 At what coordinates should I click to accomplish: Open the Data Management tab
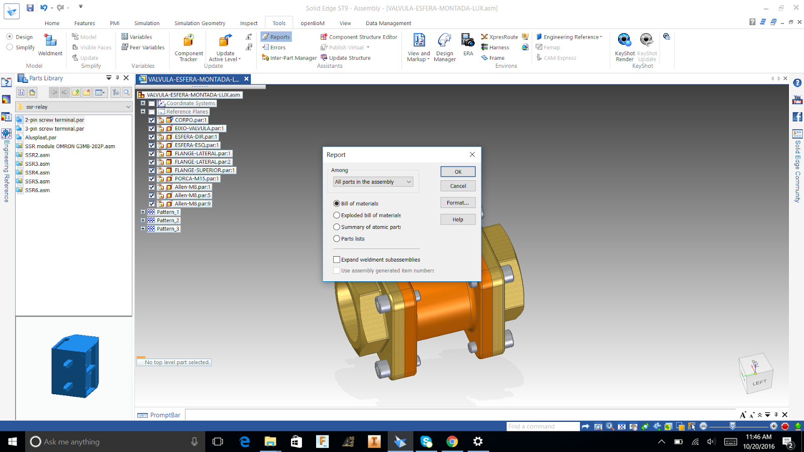click(388, 23)
